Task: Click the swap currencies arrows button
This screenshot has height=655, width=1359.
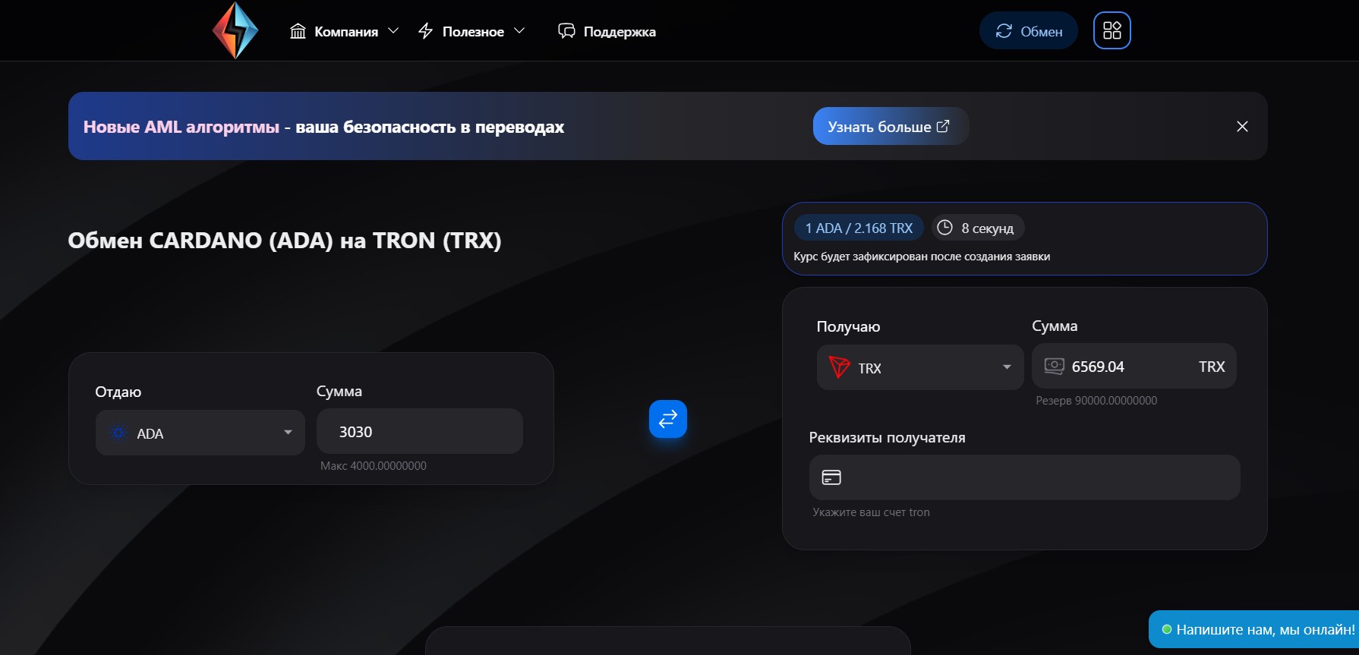Action: click(x=667, y=419)
